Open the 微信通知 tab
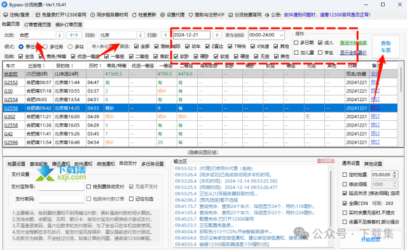 106,164
